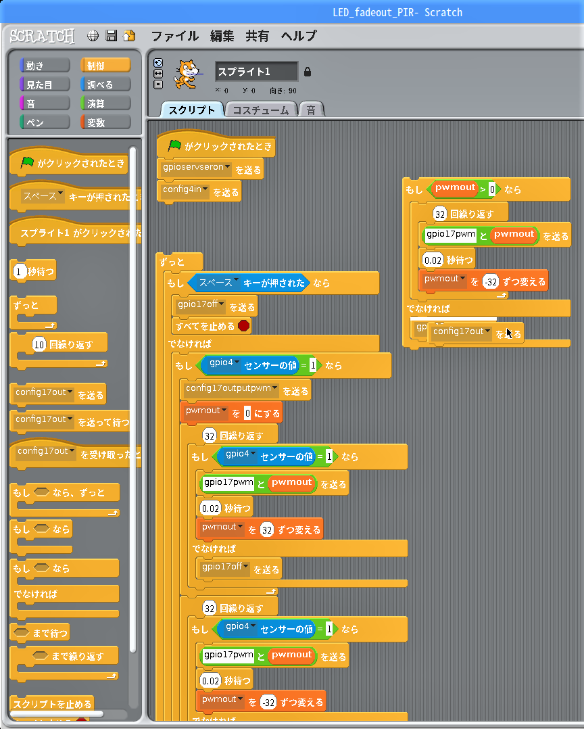This screenshot has height=729, width=584.
Task: Click the stop sign icon in すべてを止める block
Action: (243, 326)
